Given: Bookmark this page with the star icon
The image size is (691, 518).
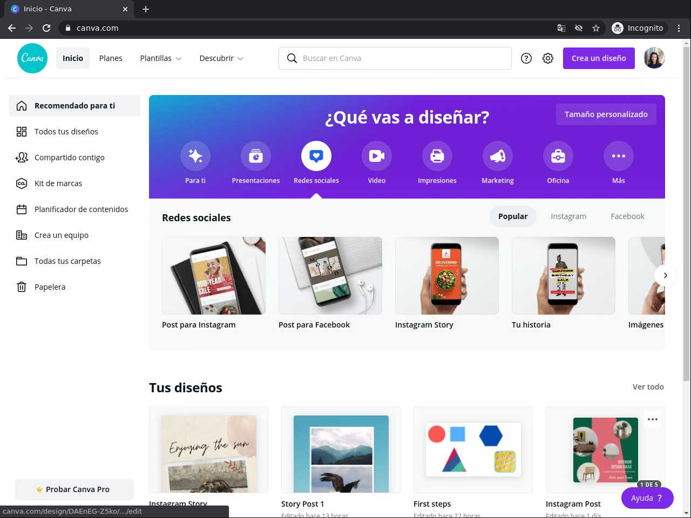Looking at the screenshot, I should [596, 28].
